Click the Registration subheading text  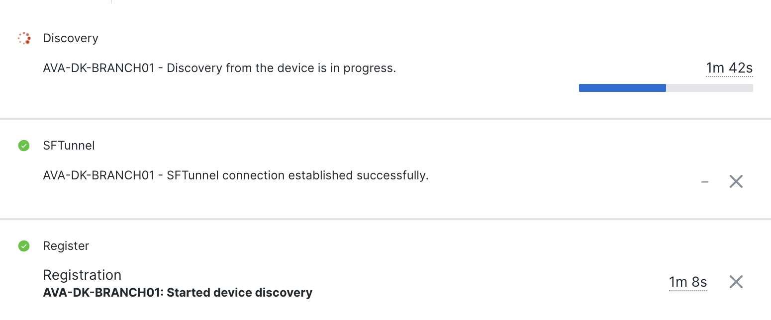pyautogui.click(x=82, y=275)
